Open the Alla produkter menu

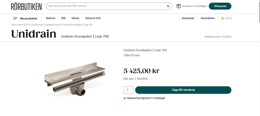[x=29, y=18]
